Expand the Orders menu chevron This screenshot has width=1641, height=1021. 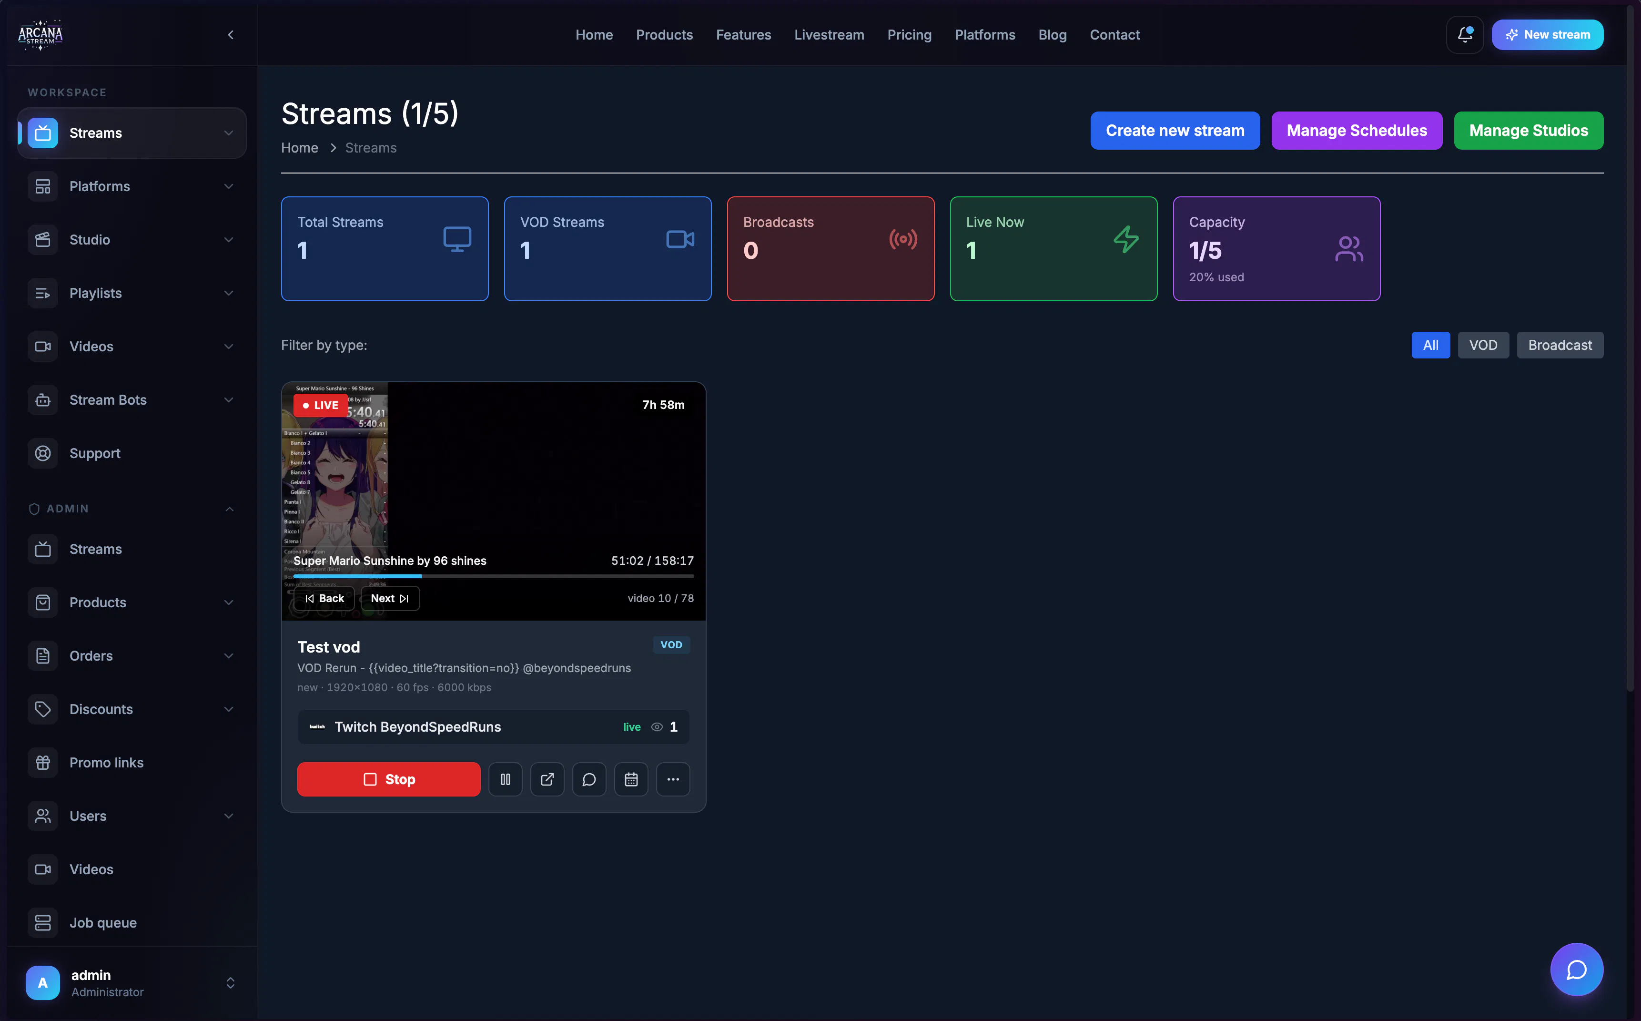pos(229,656)
